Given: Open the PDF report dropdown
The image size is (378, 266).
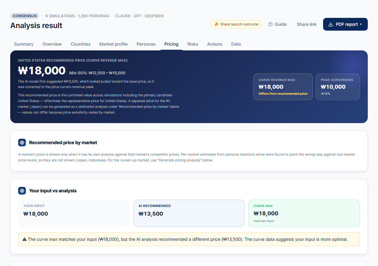Looking at the screenshot, I should click(345, 24).
